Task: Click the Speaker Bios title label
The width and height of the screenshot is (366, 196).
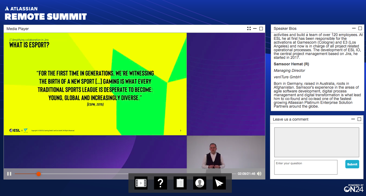Action: 285,28
